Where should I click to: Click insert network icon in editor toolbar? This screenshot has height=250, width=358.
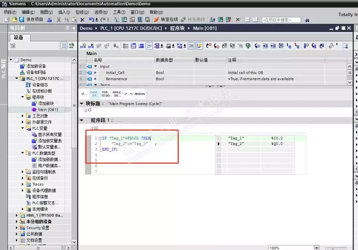pos(83,46)
